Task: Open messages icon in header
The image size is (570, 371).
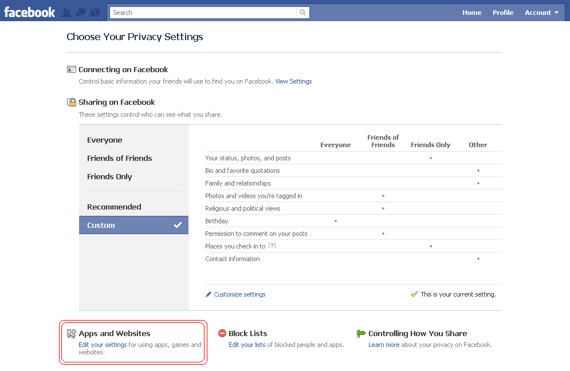Action: pyautogui.click(x=81, y=13)
